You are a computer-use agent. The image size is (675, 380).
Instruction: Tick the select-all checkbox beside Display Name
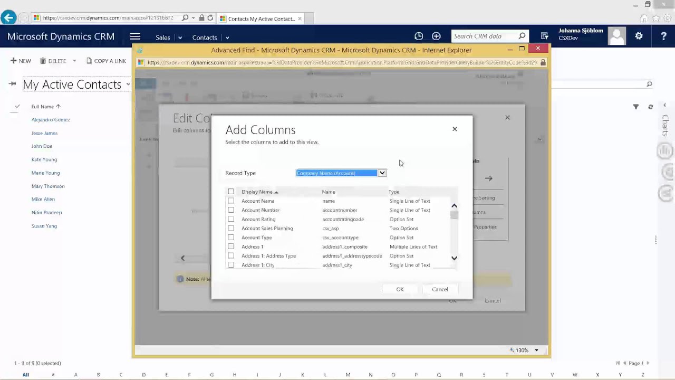pos(231,192)
